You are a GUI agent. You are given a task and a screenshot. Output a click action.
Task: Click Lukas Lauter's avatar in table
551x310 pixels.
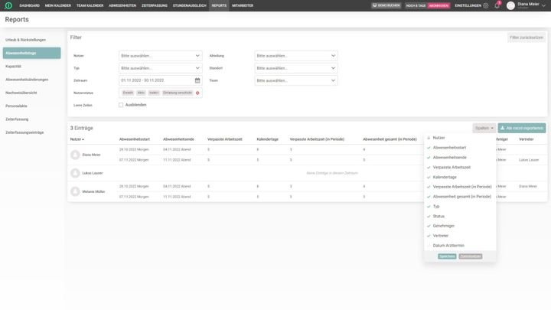point(75,173)
